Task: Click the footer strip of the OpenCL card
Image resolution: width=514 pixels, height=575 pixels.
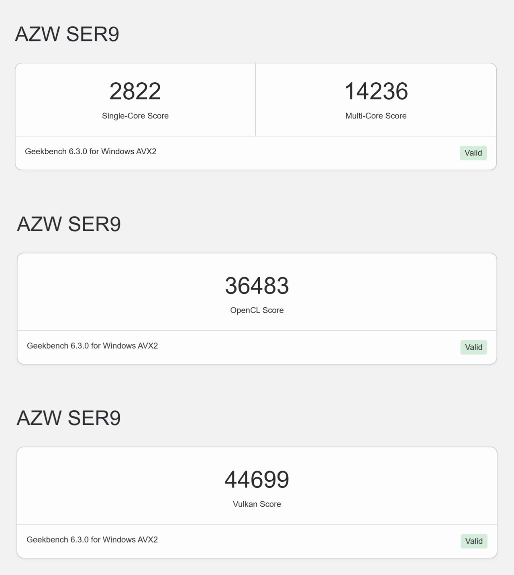Action: 281,347
